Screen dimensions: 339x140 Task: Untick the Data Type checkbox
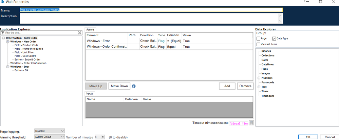click(274, 39)
